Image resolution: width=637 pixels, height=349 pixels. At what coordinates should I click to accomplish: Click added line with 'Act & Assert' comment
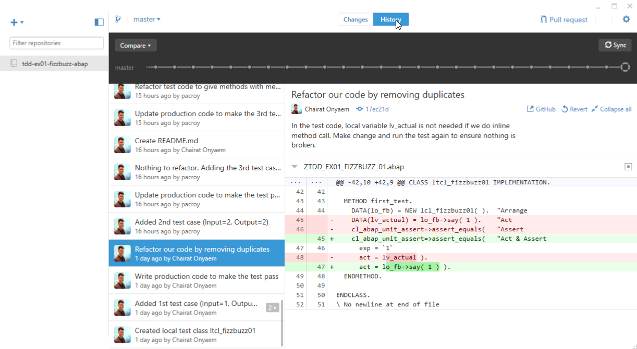(461, 239)
